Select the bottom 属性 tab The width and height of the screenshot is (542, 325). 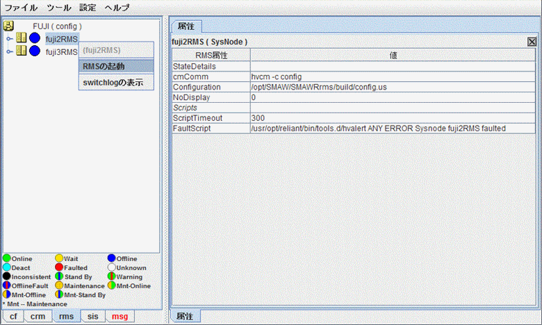[x=185, y=317]
